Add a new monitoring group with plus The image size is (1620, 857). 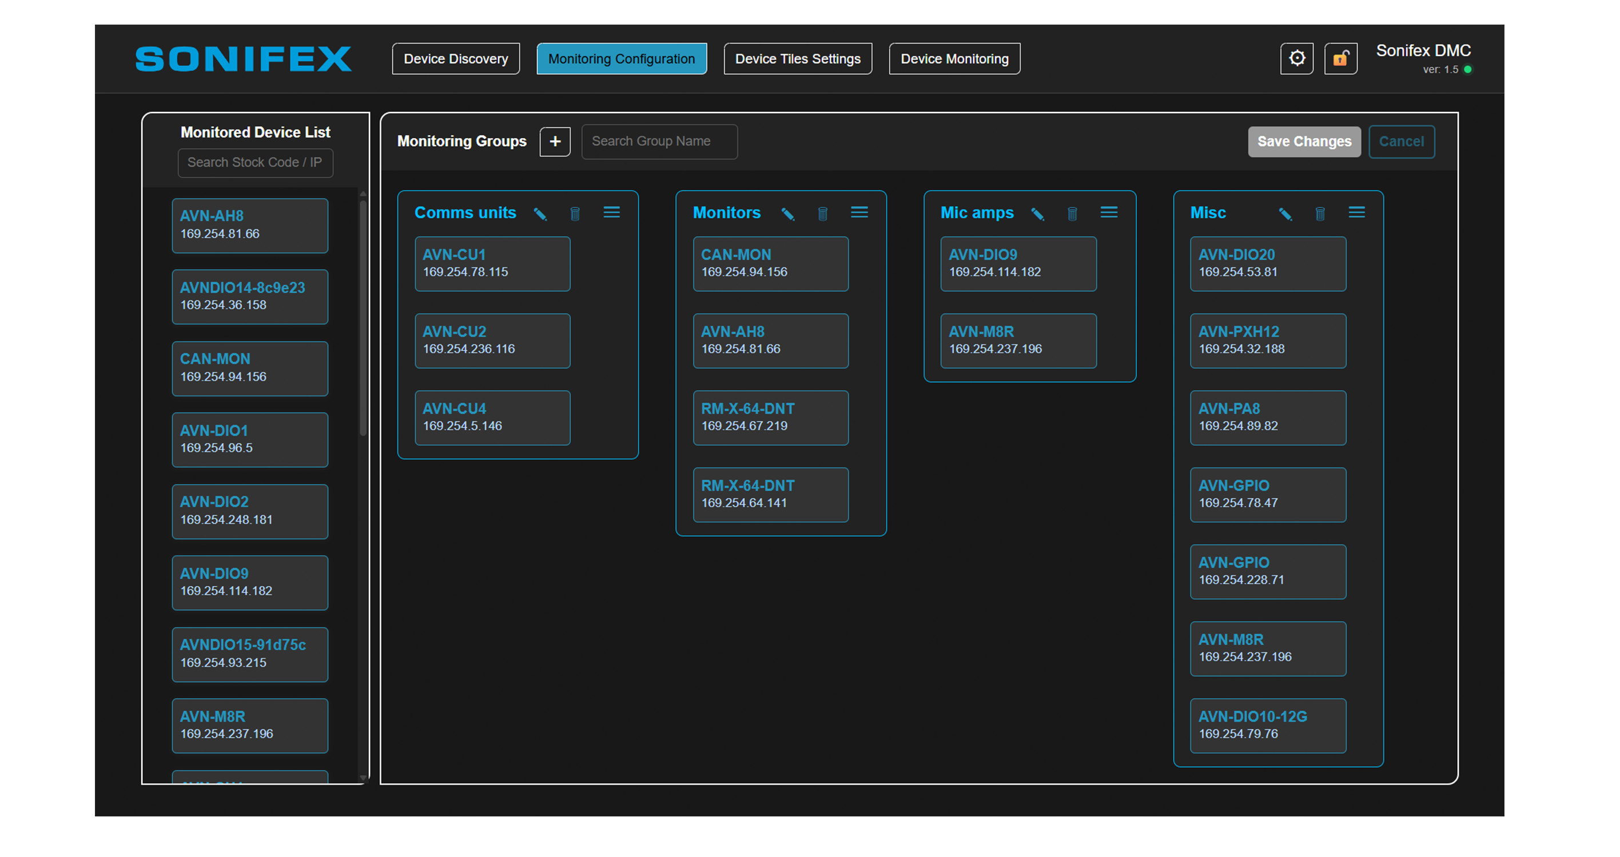pyautogui.click(x=555, y=141)
